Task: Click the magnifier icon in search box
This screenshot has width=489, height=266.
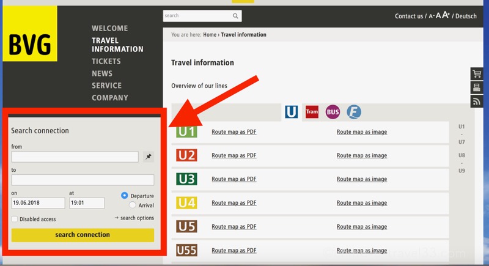Action: (x=235, y=16)
